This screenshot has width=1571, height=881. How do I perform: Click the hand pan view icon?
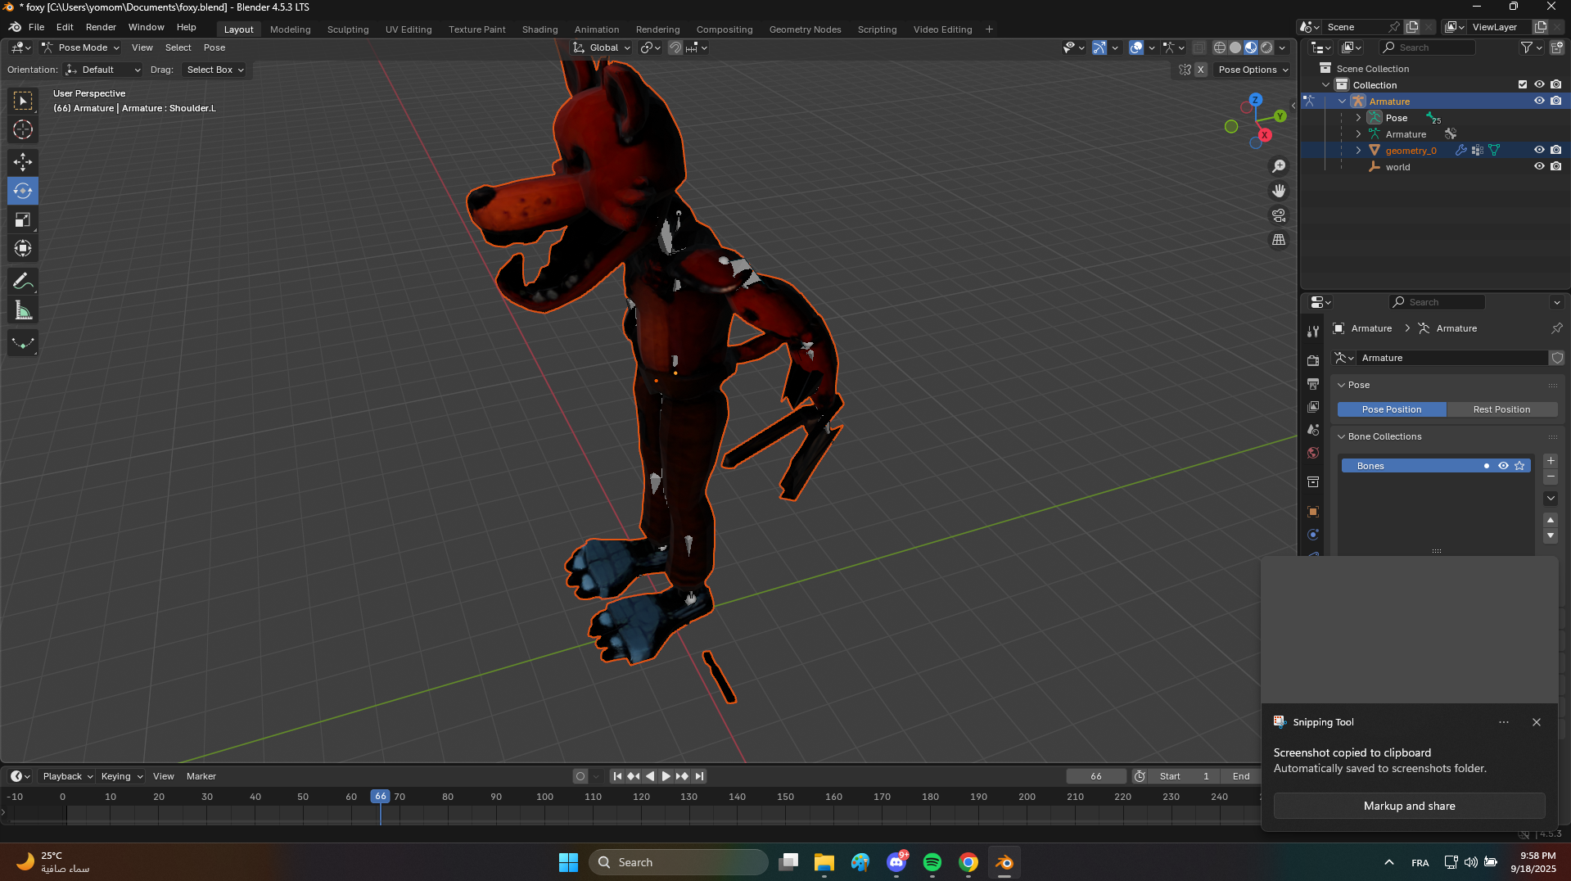[x=1278, y=191]
